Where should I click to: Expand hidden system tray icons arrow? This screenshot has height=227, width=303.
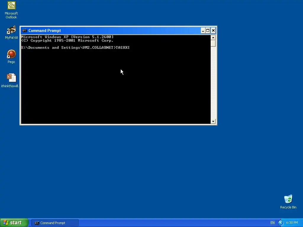tap(281, 223)
